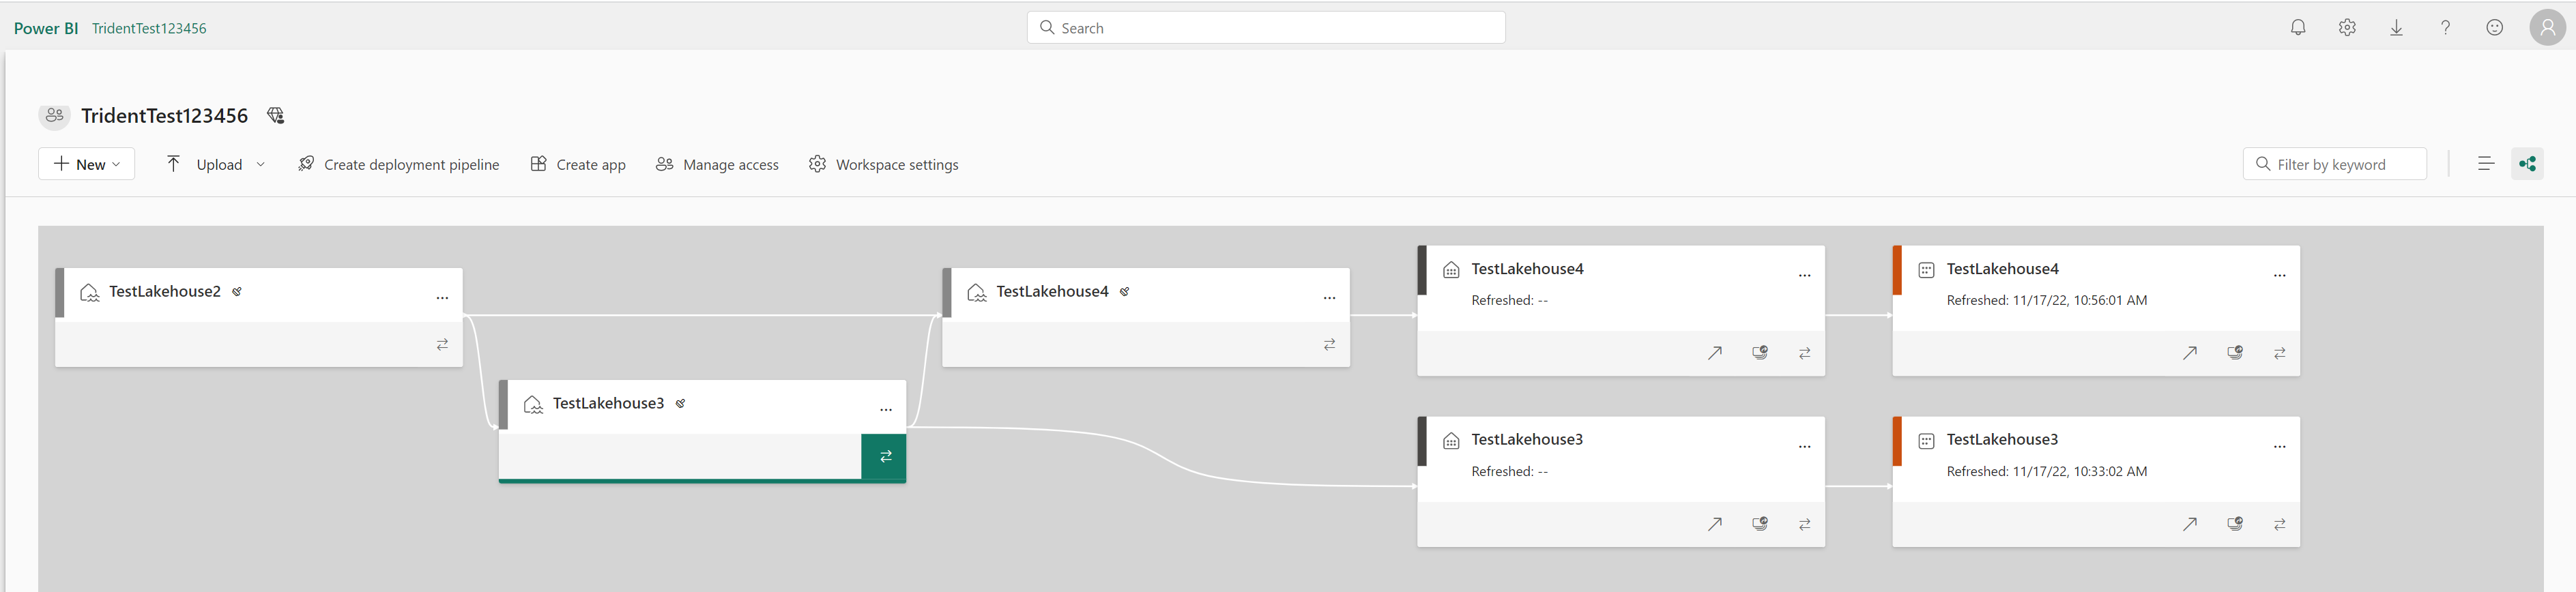The image size is (2576, 592).
Task: Click the Create app button
Action: point(578,164)
